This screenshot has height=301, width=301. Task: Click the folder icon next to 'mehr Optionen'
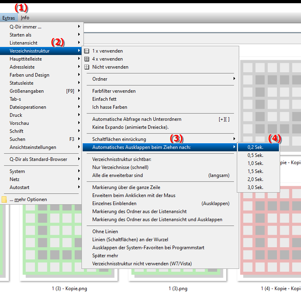pyautogui.click(x=4, y=199)
